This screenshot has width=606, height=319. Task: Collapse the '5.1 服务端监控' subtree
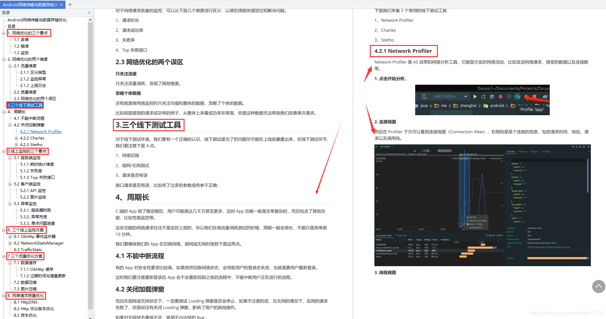point(10,158)
